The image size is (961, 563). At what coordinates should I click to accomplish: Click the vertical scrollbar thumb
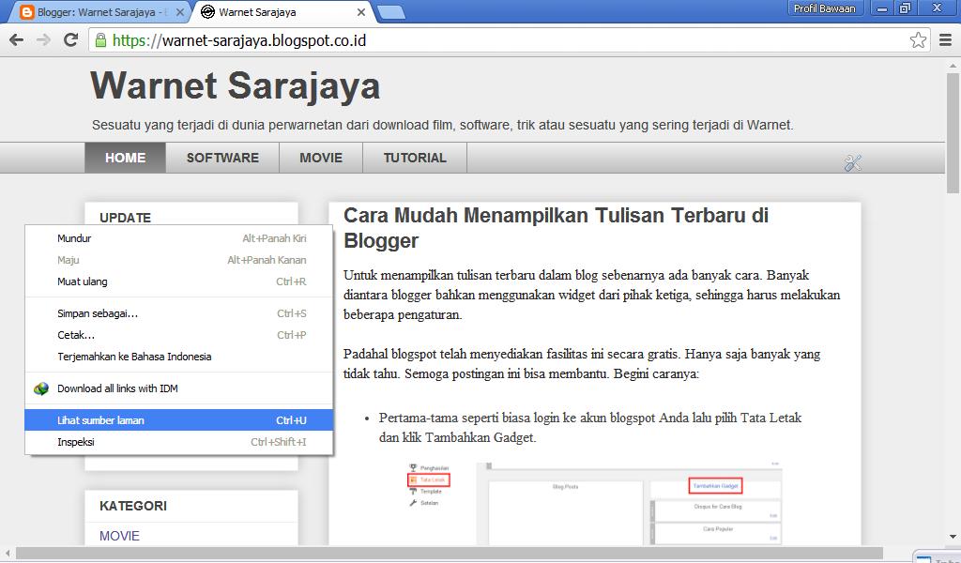[953, 133]
